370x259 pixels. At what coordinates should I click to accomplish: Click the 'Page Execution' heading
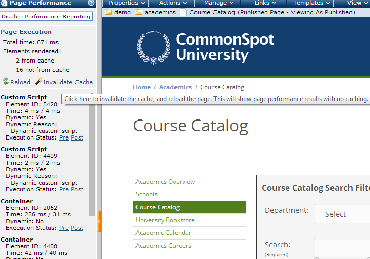(x=26, y=32)
